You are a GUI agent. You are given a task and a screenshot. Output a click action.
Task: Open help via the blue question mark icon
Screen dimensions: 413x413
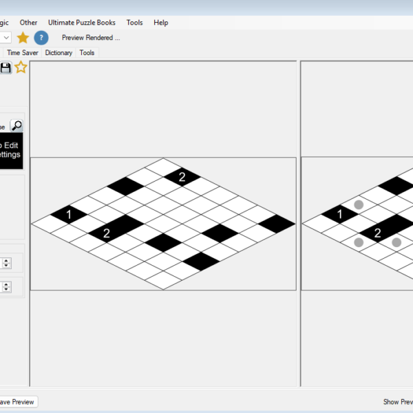41,38
